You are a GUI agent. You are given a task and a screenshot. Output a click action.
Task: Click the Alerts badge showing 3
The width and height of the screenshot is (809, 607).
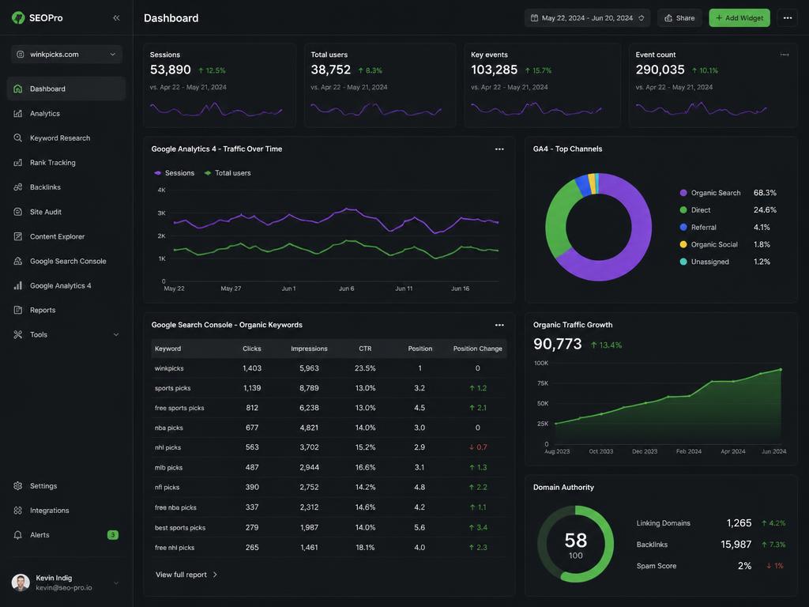(x=112, y=535)
